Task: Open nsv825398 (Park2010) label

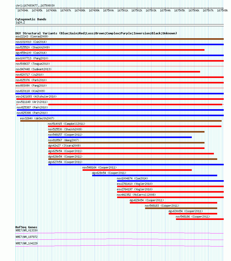Action: (32, 113)
